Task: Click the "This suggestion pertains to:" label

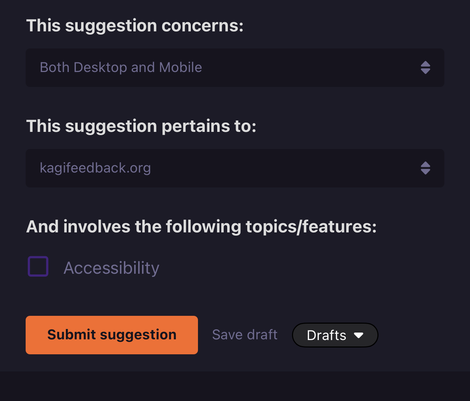Action: [141, 126]
